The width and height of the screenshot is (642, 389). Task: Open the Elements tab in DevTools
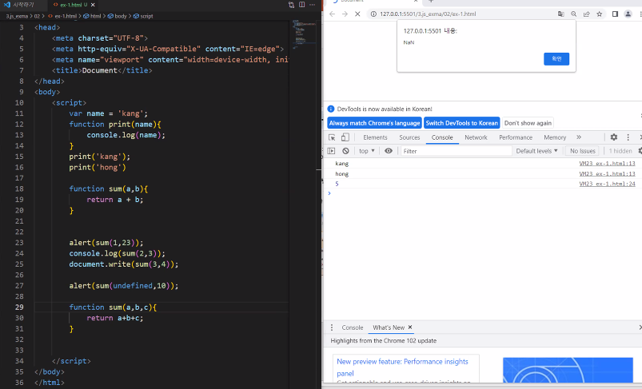point(375,137)
